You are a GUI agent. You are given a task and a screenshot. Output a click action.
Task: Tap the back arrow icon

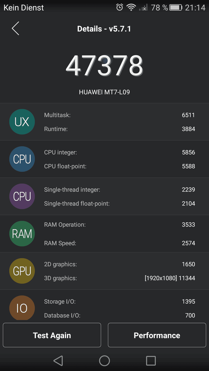(x=15, y=29)
